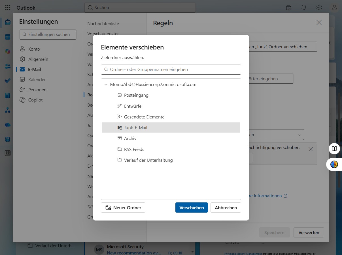Click the Neuer Ordner button

pos(123,208)
